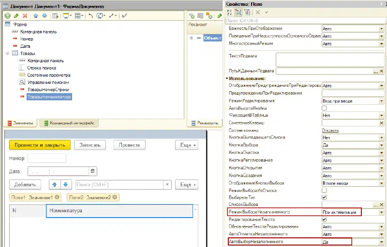Open ПутьКДаннымПодвала selection ellipsis

376,71
